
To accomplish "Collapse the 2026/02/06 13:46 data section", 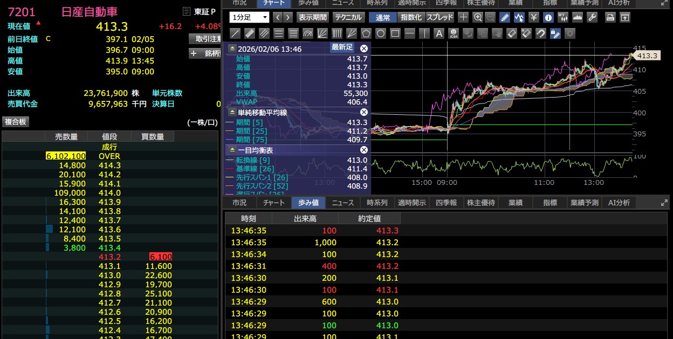I will pyautogui.click(x=232, y=49).
